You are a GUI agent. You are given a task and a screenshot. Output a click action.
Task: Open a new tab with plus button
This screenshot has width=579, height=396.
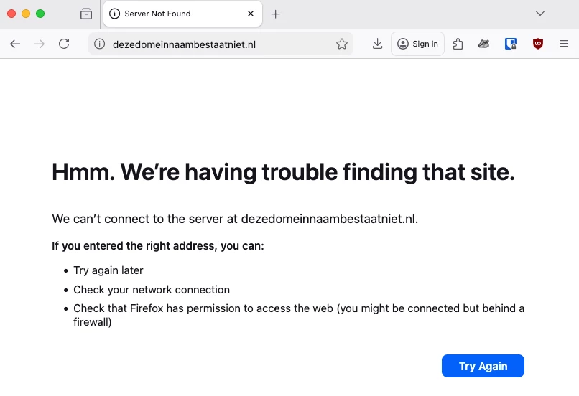pos(276,14)
